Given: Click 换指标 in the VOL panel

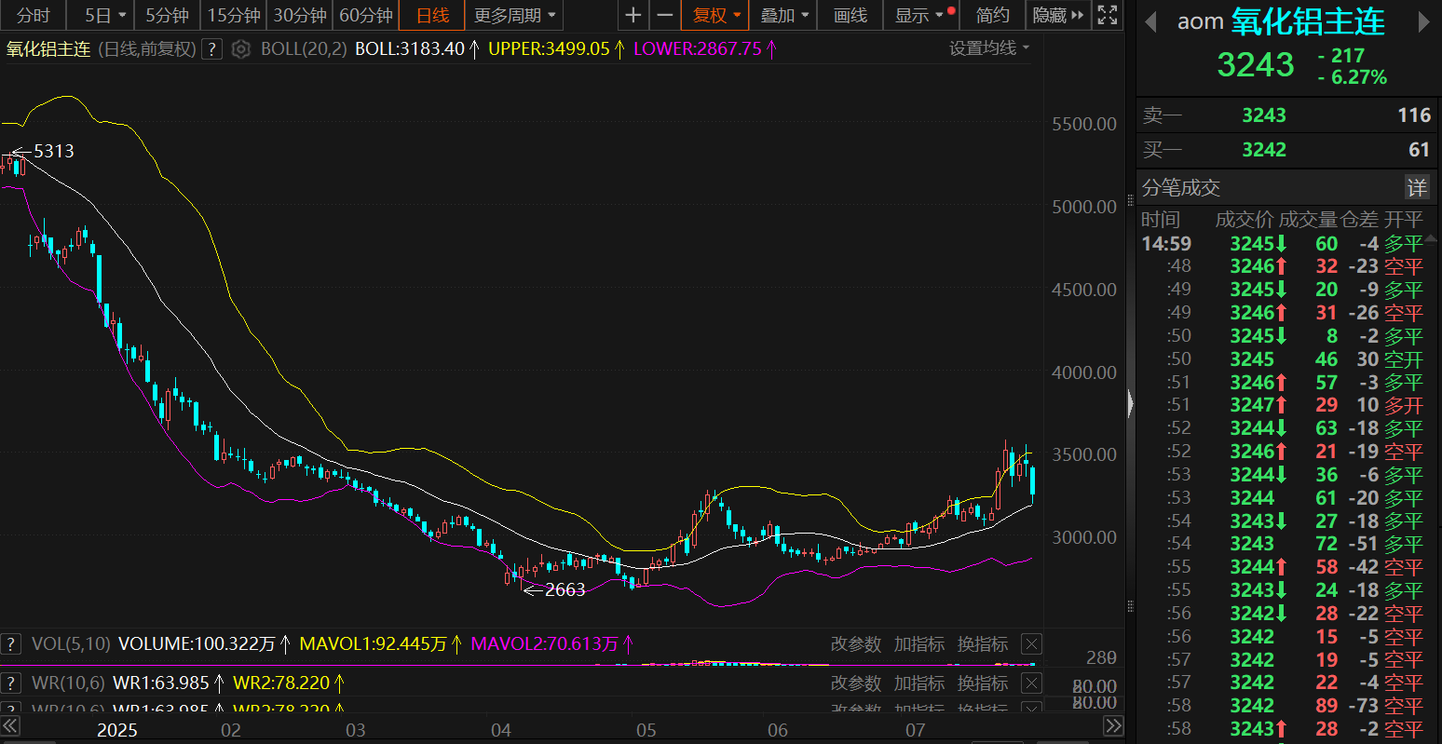Looking at the screenshot, I should [983, 643].
